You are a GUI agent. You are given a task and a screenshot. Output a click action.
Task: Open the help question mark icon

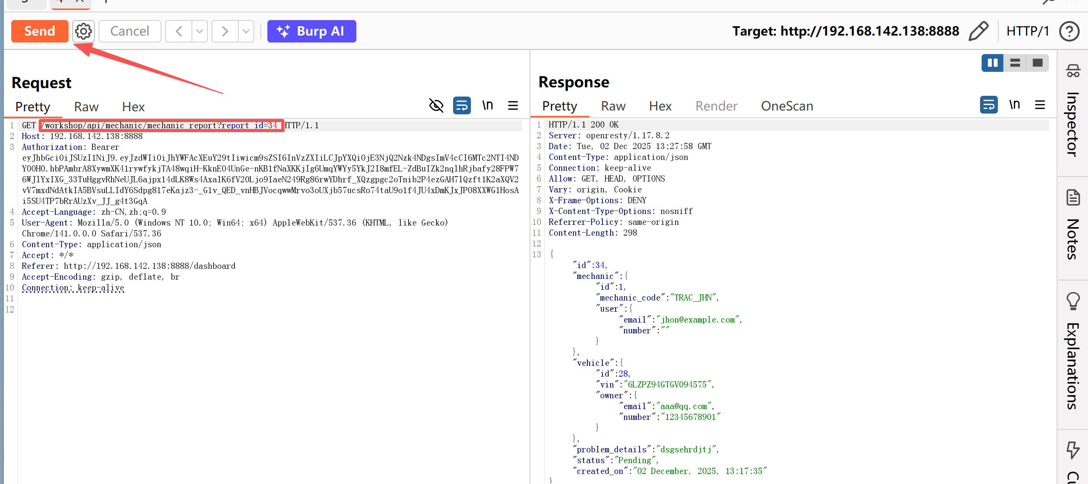point(1069,31)
